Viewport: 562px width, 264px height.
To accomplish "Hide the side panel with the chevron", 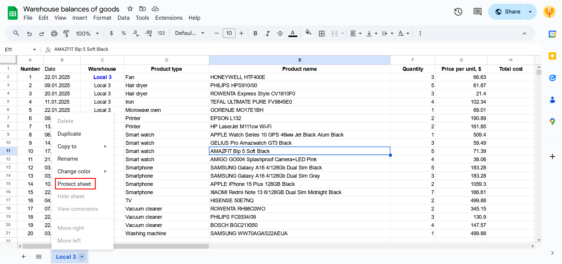I will tap(552, 253).
